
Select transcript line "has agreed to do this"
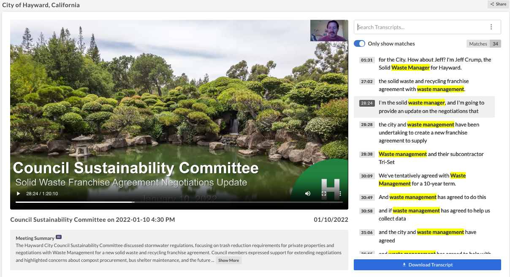432,197
